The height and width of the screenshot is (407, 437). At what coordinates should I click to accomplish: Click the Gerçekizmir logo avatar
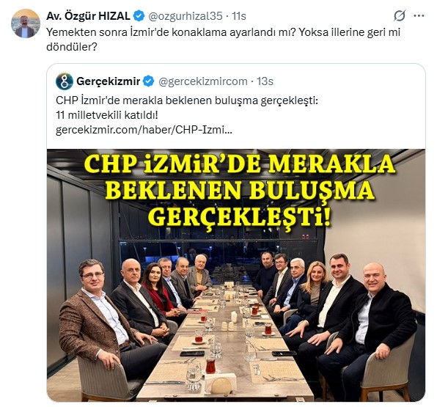click(x=65, y=81)
